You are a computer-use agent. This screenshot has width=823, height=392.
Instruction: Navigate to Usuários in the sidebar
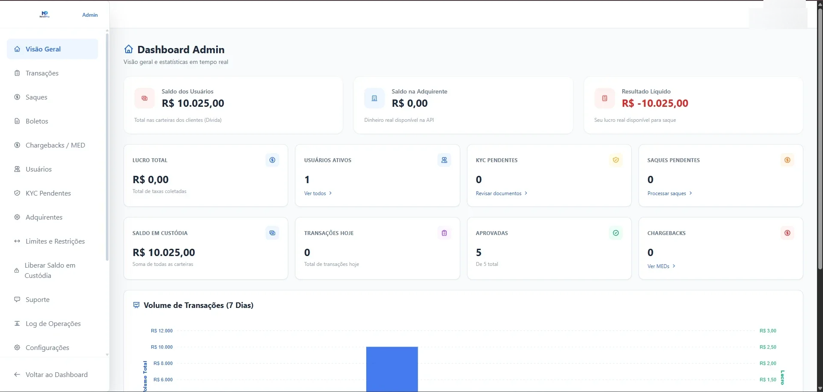tap(52, 169)
